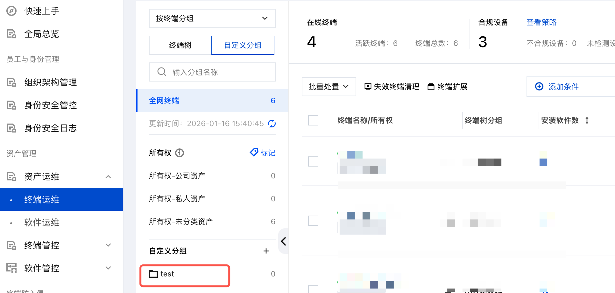
Task: Click the 添加条件 plus icon
Action: coord(539,87)
